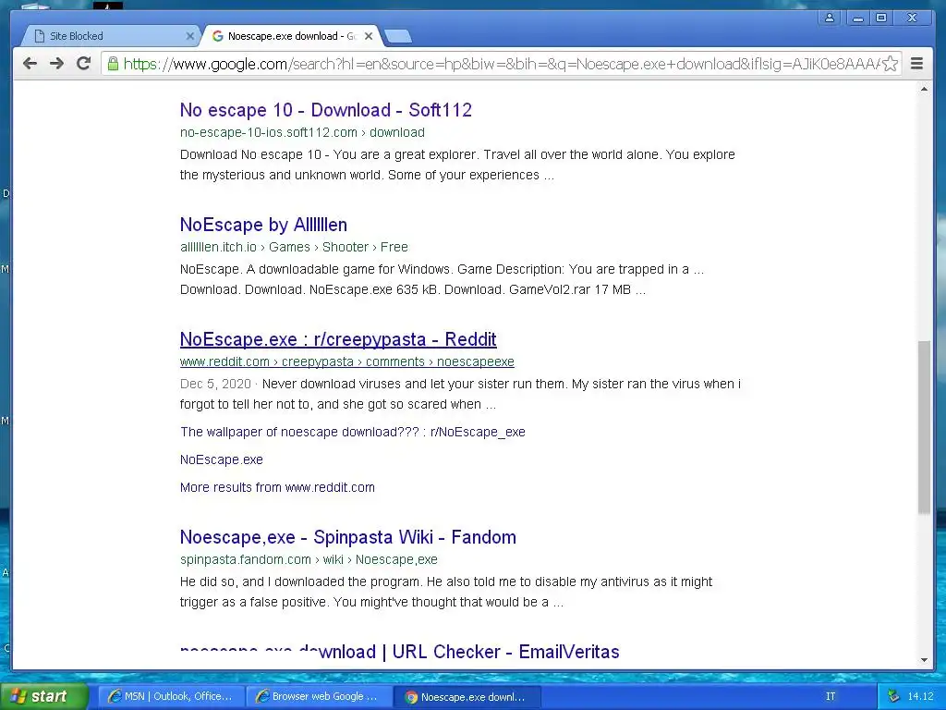
Task: Minimize the Chrome window
Action: pyautogui.click(x=857, y=18)
